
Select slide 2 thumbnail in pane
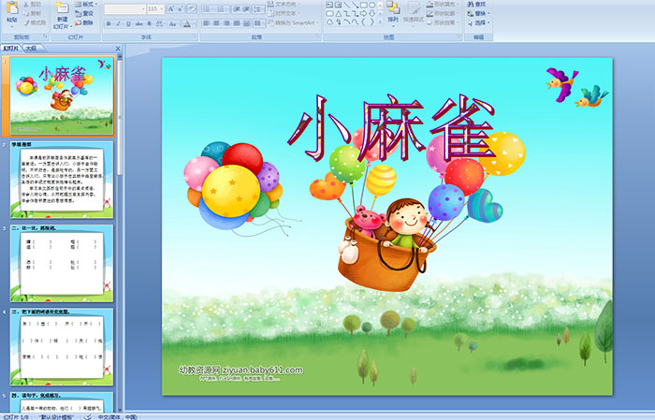coord(62,180)
